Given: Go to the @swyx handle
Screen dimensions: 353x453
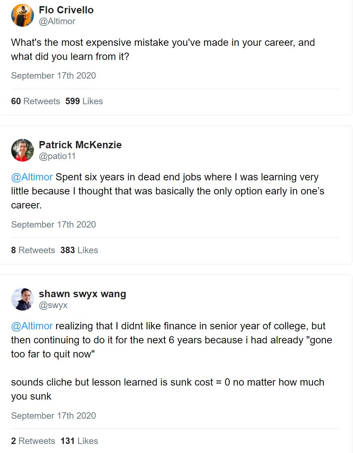Looking at the screenshot, I should click(53, 305).
